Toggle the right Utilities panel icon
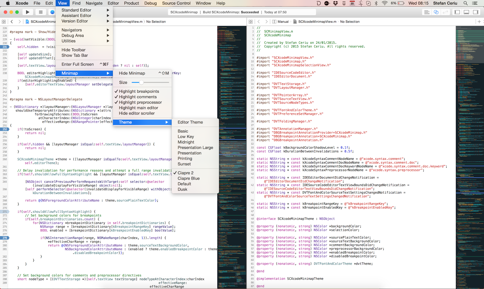484x289 pixels. point(476,12)
